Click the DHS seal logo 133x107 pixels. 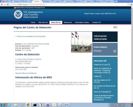tap(18, 14)
